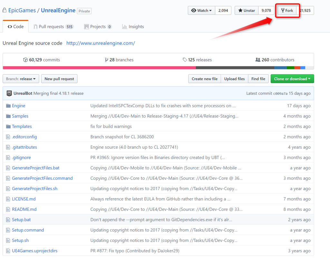Visit the unrealengine.com website link
The width and height of the screenshot is (330, 258).
[x=101, y=43]
